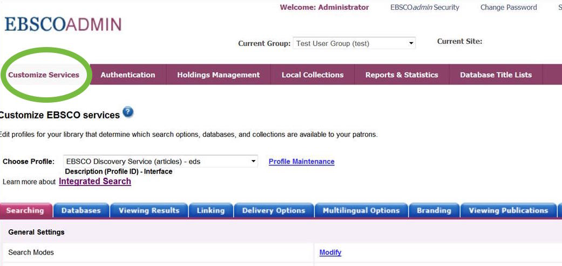Open the Current Group dropdown
Viewport: 562px width, 266px height.
tap(354, 43)
